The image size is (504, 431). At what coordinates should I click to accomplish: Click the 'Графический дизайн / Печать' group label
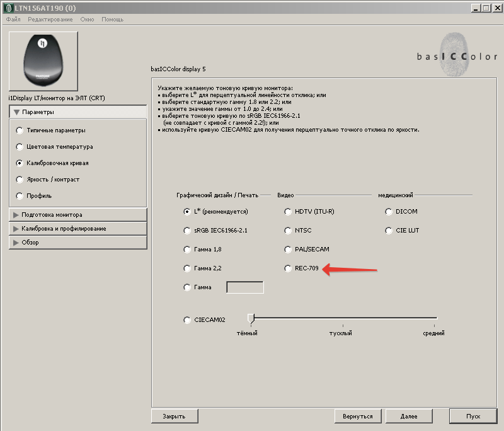217,195
